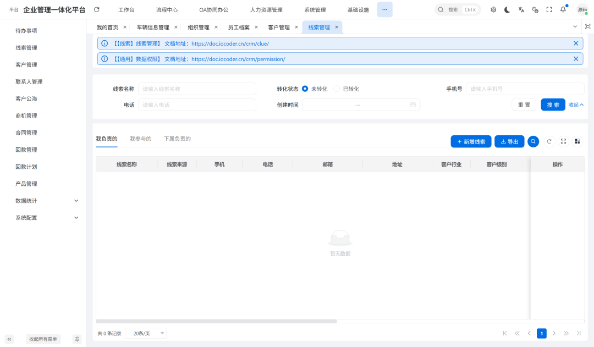Open the 线索管理 documentation link
Image resolution: width=594 pixels, height=347 pixels.
[230, 43]
